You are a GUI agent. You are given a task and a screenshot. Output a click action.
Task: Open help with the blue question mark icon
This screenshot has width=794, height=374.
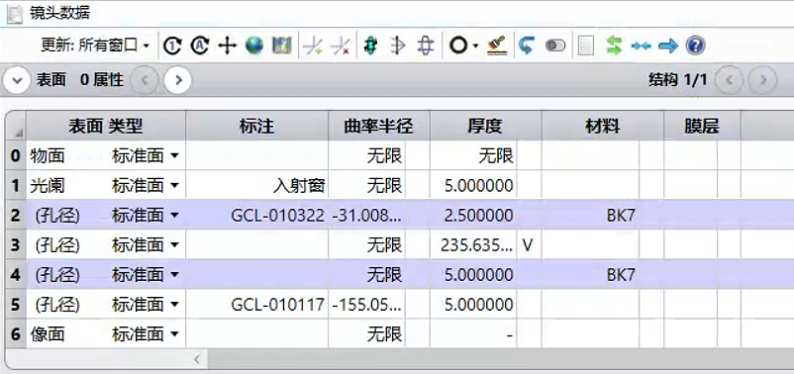[x=695, y=47]
